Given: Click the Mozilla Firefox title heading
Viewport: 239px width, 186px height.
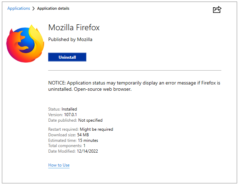Looking at the screenshot, I should coord(74,27).
